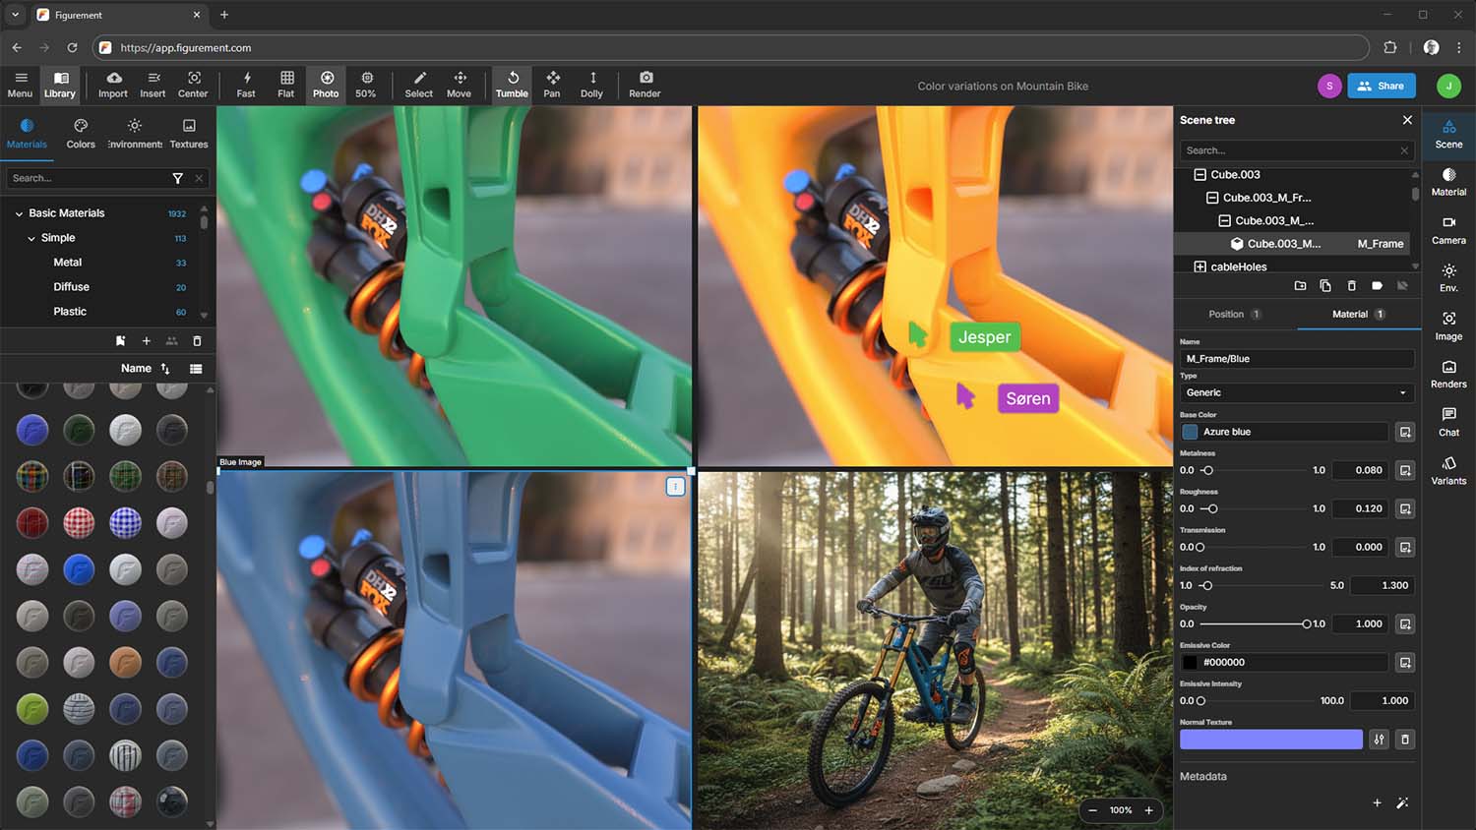Click the Scene tree search field
Image resolution: width=1476 pixels, height=830 pixels.
(1289, 150)
